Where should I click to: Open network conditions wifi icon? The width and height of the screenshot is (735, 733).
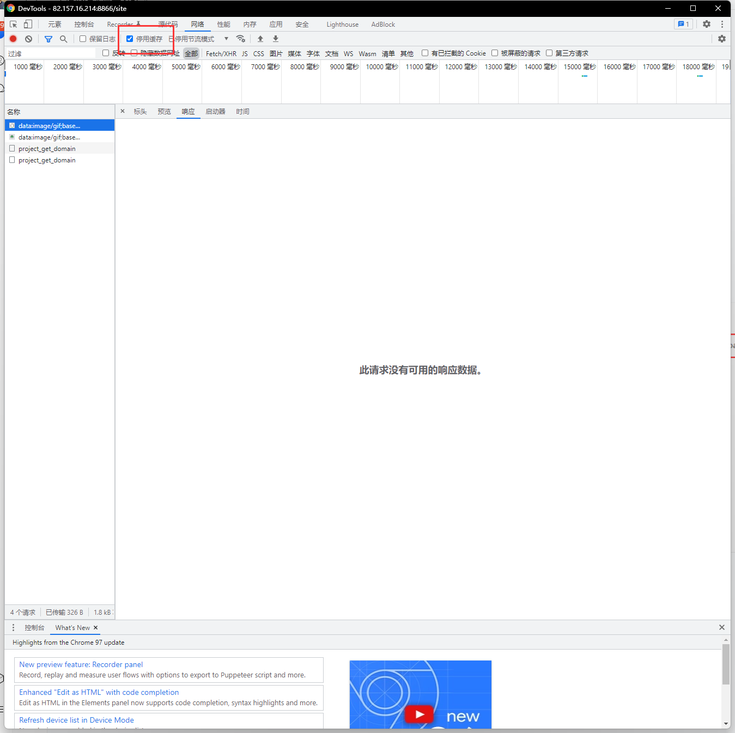pos(240,39)
